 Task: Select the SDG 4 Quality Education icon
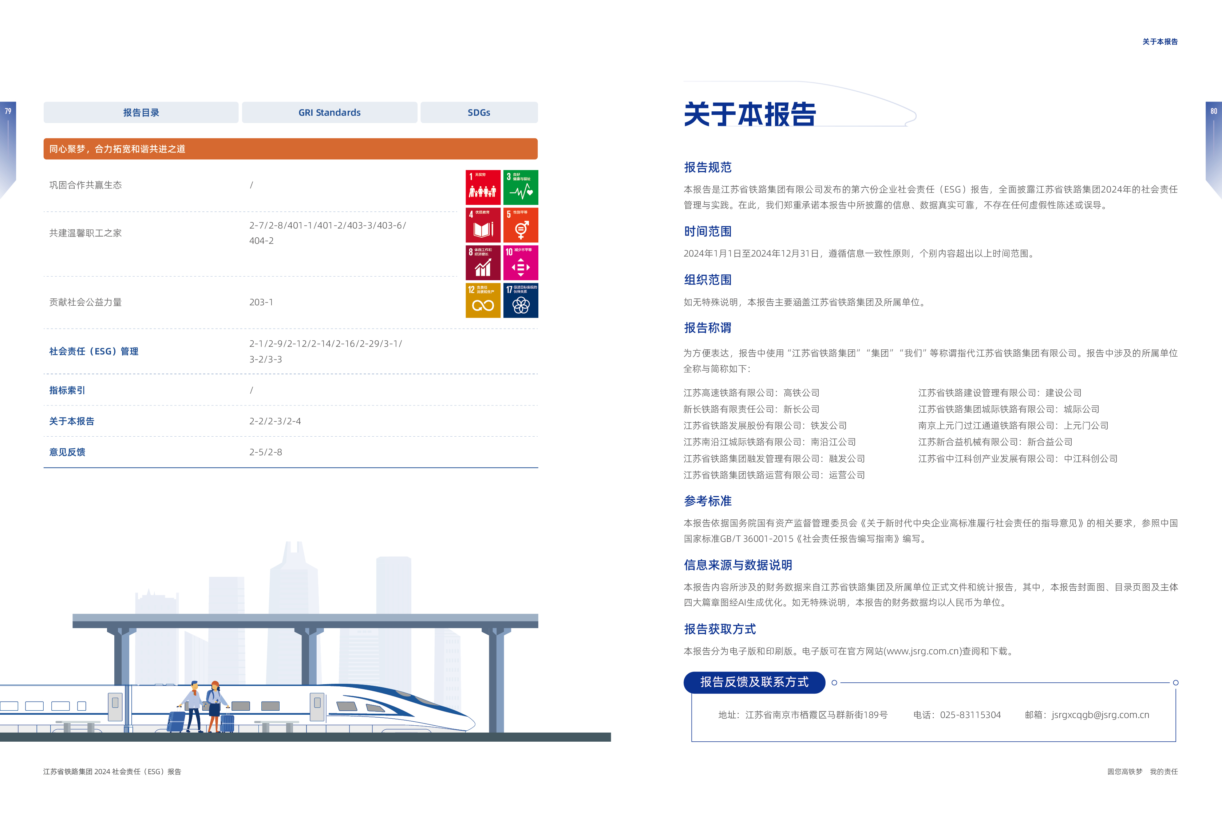[483, 225]
